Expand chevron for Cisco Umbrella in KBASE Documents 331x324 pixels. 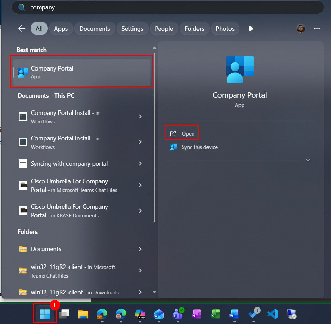[x=140, y=210]
